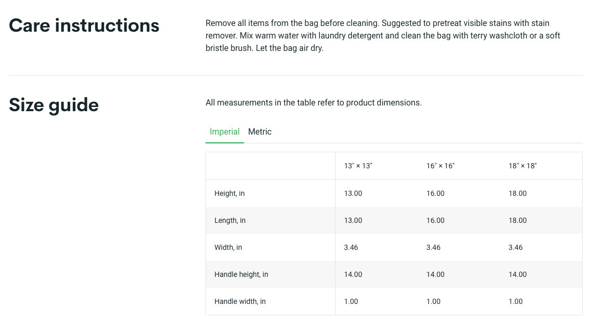The height and width of the screenshot is (333, 592).
Task: Click the Height value for 13" × 13"
Action: [x=353, y=193]
